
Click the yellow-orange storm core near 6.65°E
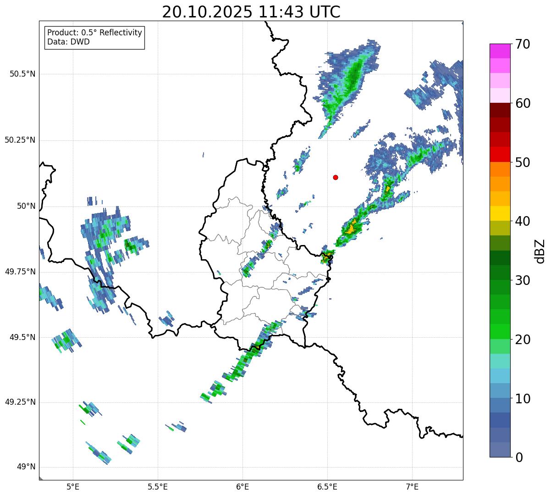[x=351, y=228]
